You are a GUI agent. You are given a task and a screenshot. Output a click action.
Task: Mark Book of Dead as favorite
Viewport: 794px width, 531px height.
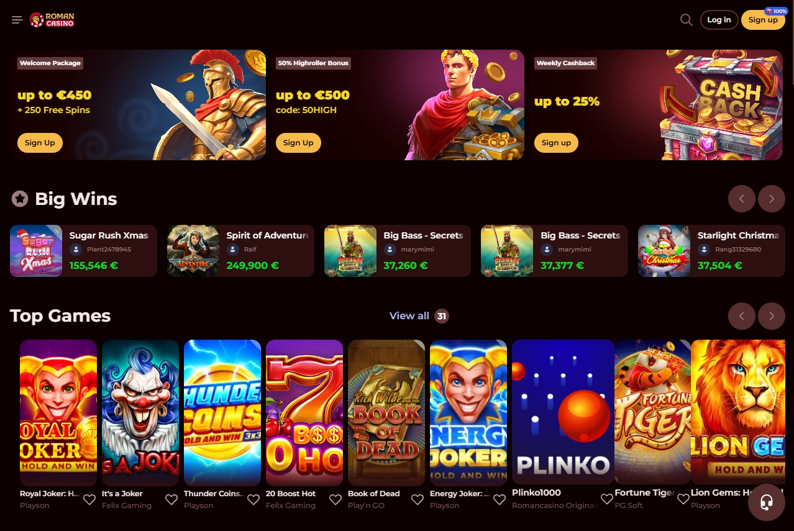click(418, 499)
